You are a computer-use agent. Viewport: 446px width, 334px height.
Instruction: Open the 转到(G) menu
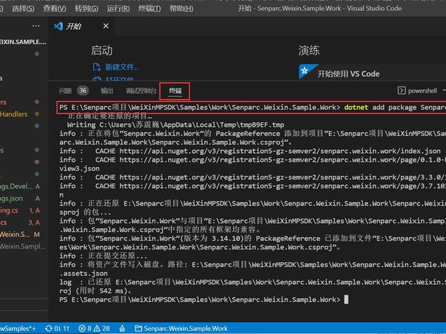click(x=86, y=8)
